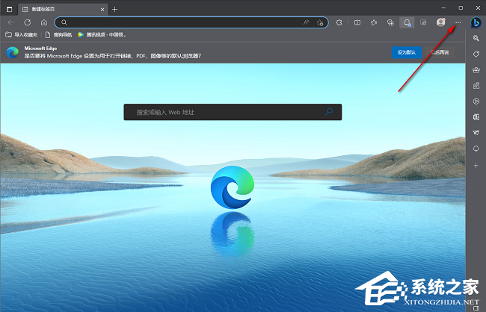
Task: Toggle split screen view icon
Action: (357, 22)
